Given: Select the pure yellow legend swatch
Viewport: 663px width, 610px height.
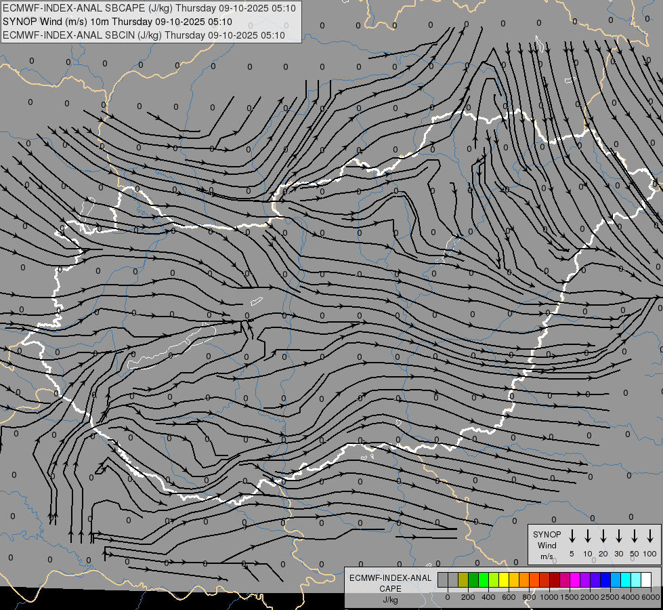Looking at the screenshot, I should tap(504, 579).
